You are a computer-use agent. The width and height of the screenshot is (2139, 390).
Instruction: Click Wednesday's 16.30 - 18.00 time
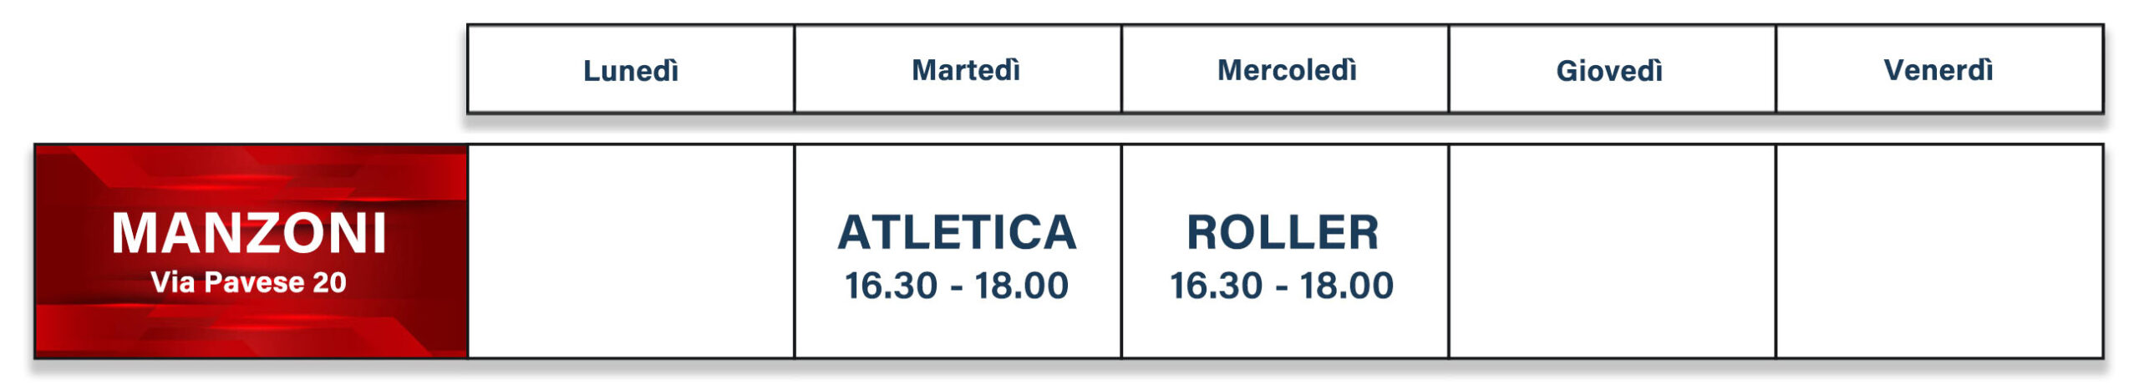(1282, 286)
